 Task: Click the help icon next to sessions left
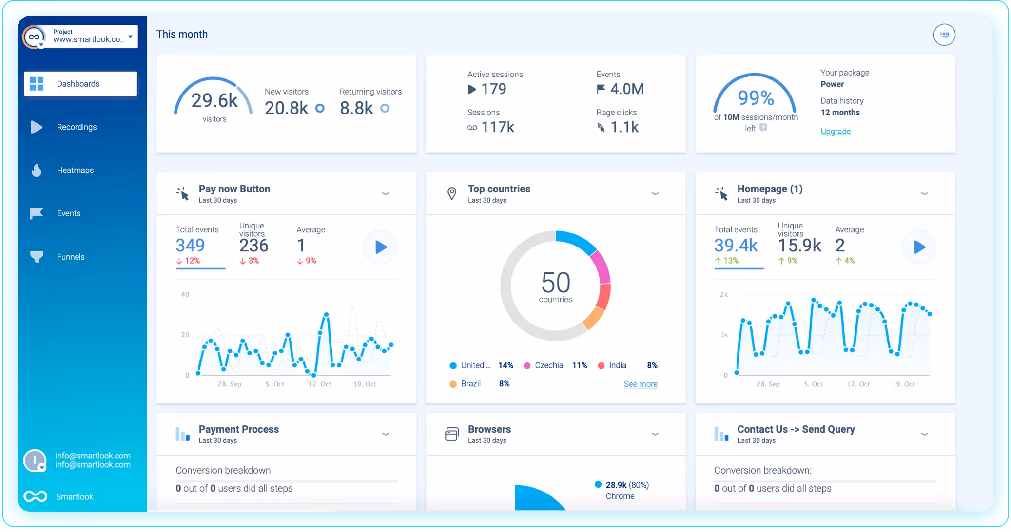(763, 128)
